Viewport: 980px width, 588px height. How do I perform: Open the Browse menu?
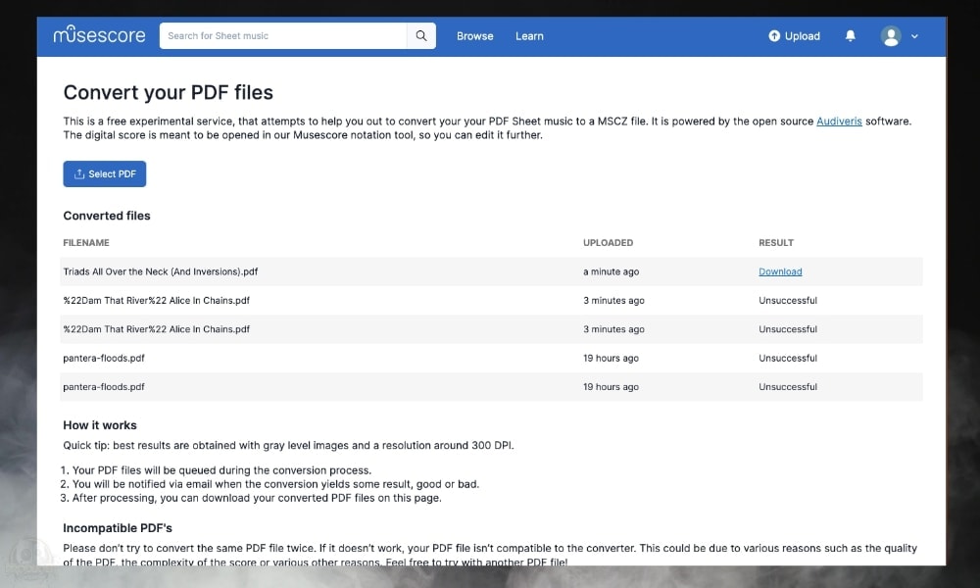click(x=475, y=36)
